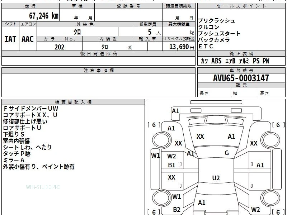Click the アルミ equipment code
Image resolution: width=287 pixels, height=215 pixels.
click(x=244, y=61)
